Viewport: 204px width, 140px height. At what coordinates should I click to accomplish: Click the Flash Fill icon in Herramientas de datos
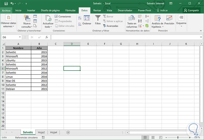pos(140,17)
